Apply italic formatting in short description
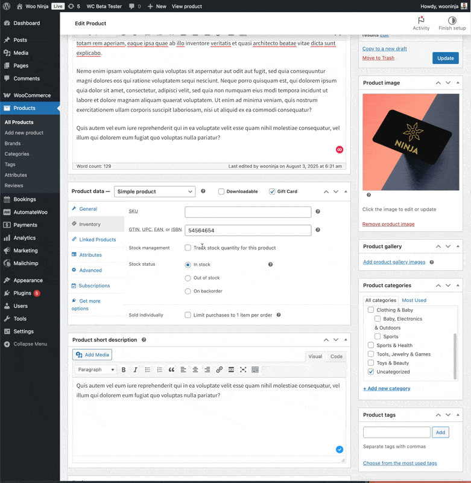The width and height of the screenshot is (471, 483). (136, 369)
